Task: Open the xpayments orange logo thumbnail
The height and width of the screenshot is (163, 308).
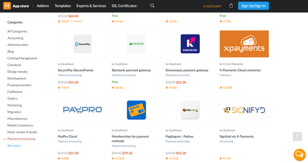Action: point(244,44)
